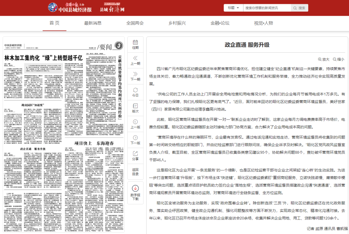Go to next issue 下一期
Image resolution: width=349 pixels, height=234 pixels.
135,76
